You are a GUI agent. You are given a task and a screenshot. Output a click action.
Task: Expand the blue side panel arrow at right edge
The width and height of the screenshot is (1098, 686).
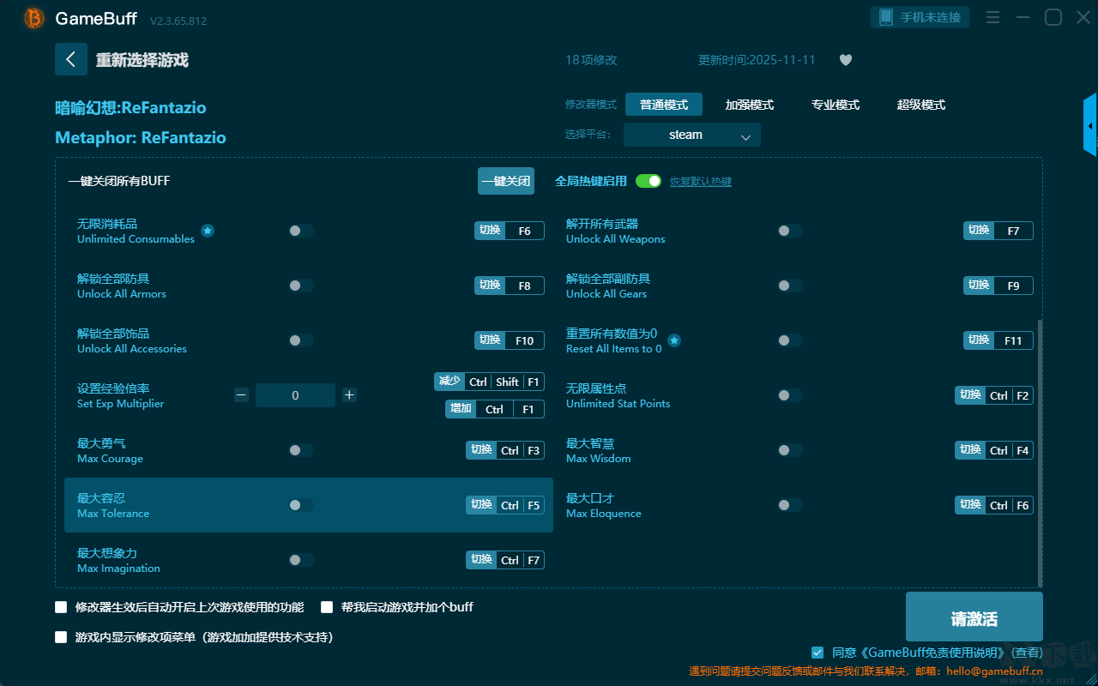[1090, 125]
